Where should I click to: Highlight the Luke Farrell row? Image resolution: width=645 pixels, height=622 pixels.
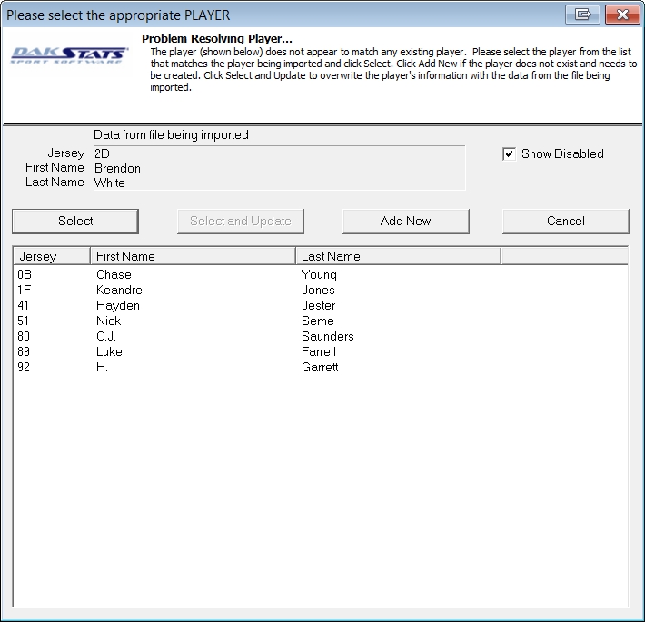(109, 351)
